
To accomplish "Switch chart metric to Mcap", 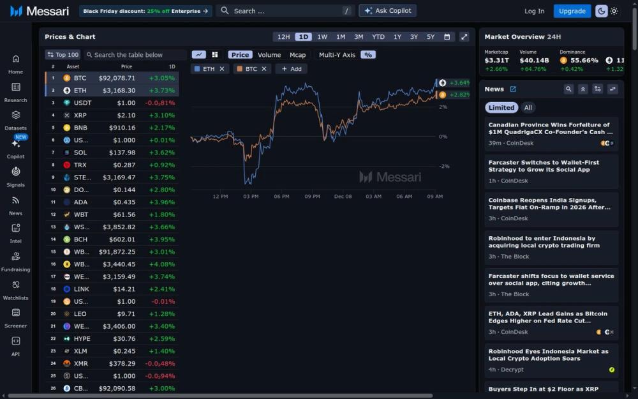I will [x=297, y=54].
